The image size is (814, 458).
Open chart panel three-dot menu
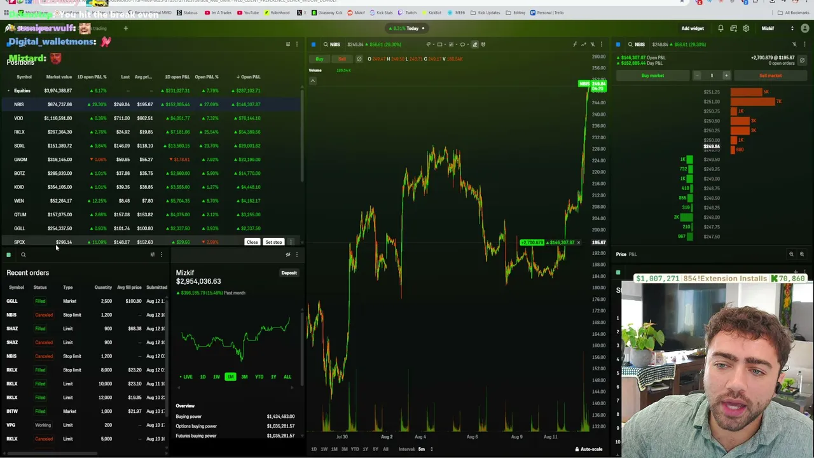[602, 45]
